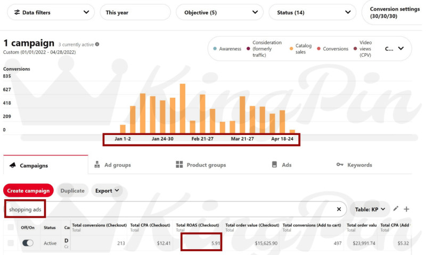This screenshot has width=426, height=255.
Task: Open the Status (14) dropdown
Action: 312,12
